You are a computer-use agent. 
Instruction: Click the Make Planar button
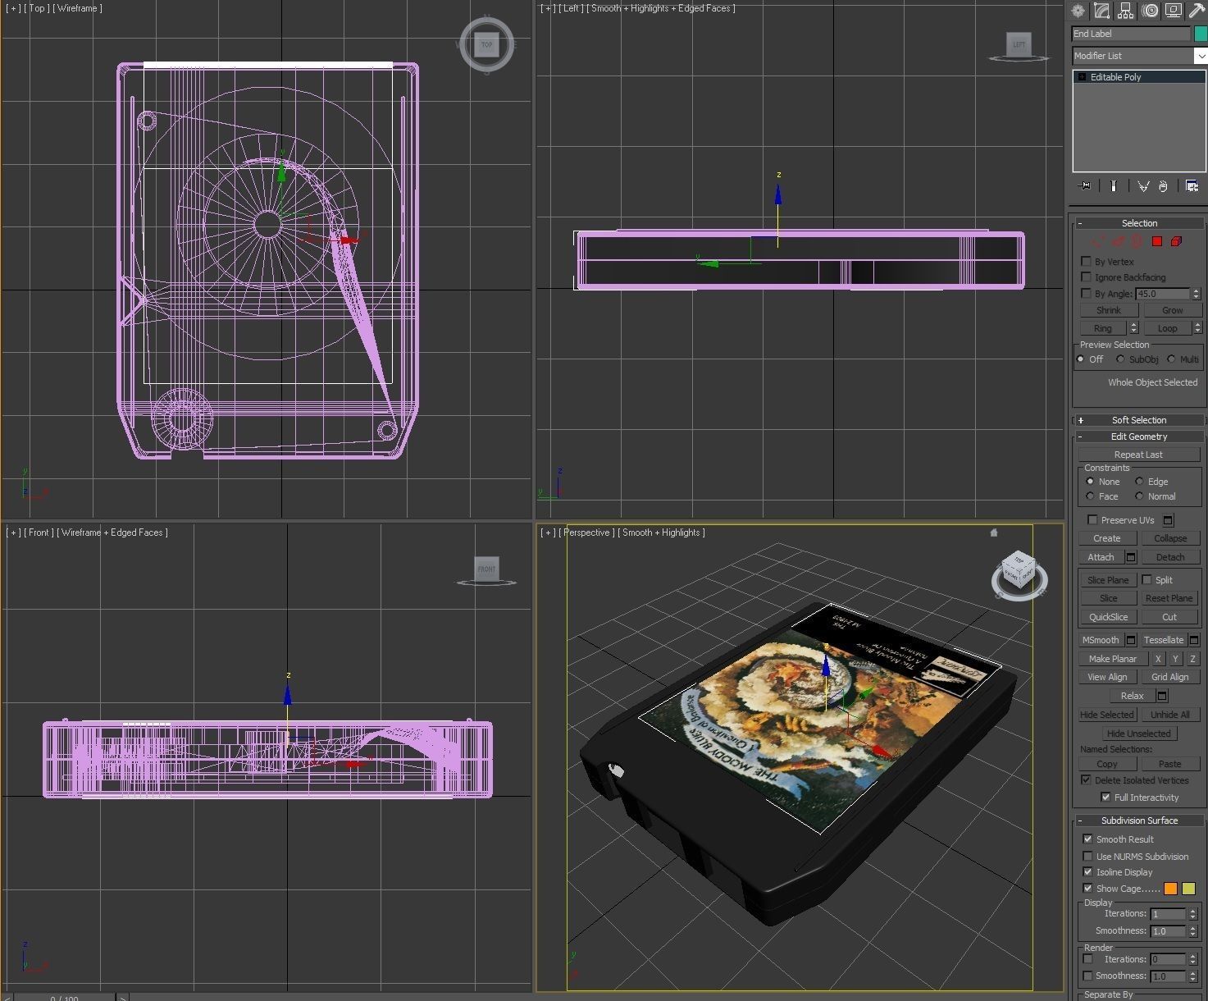coord(1112,659)
